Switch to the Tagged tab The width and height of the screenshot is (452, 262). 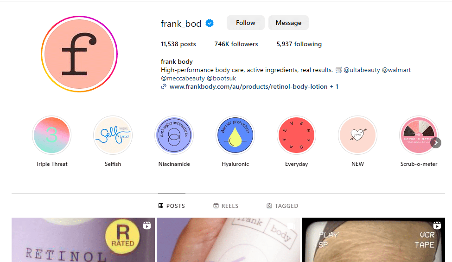tap(282, 206)
